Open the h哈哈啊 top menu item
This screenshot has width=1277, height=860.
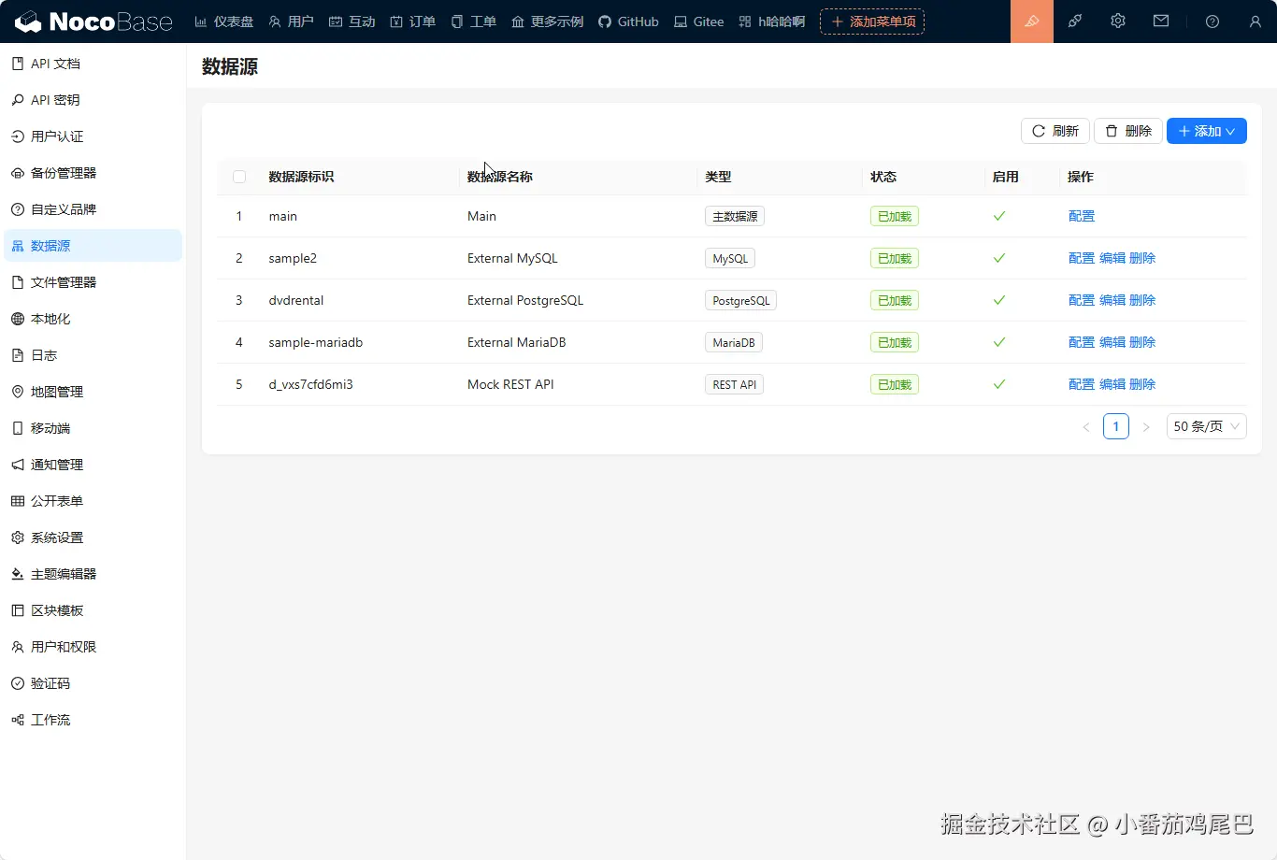point(772,21)
